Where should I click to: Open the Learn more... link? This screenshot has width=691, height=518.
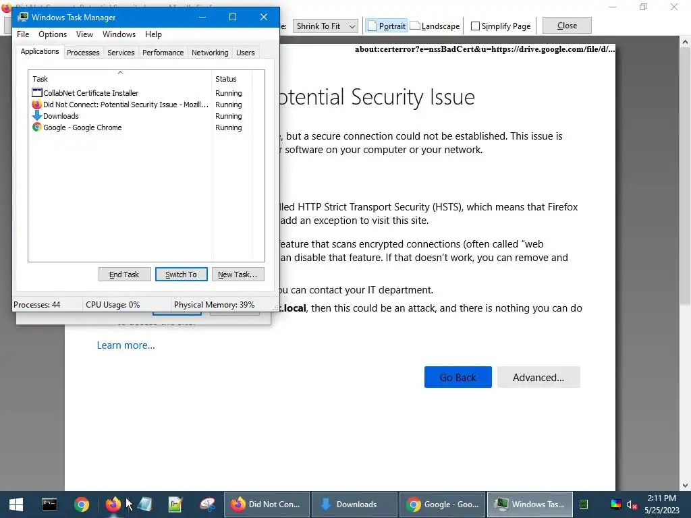point(126,345)
